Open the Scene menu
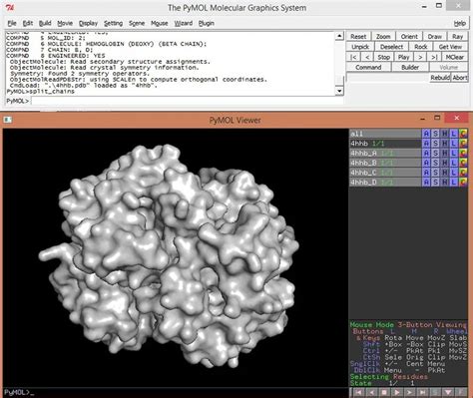Image resolution: width=473 pixels, height=398 pixels. [137, 23]
